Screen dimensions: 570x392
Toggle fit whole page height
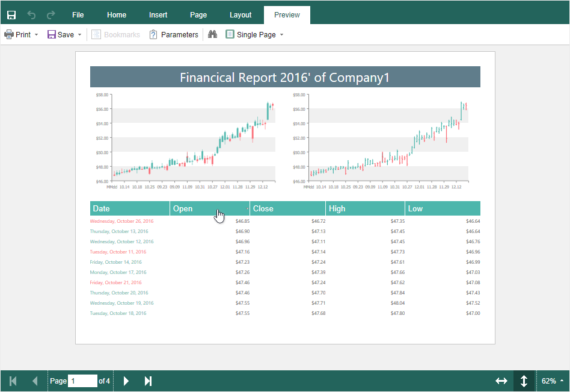[524, 381]
